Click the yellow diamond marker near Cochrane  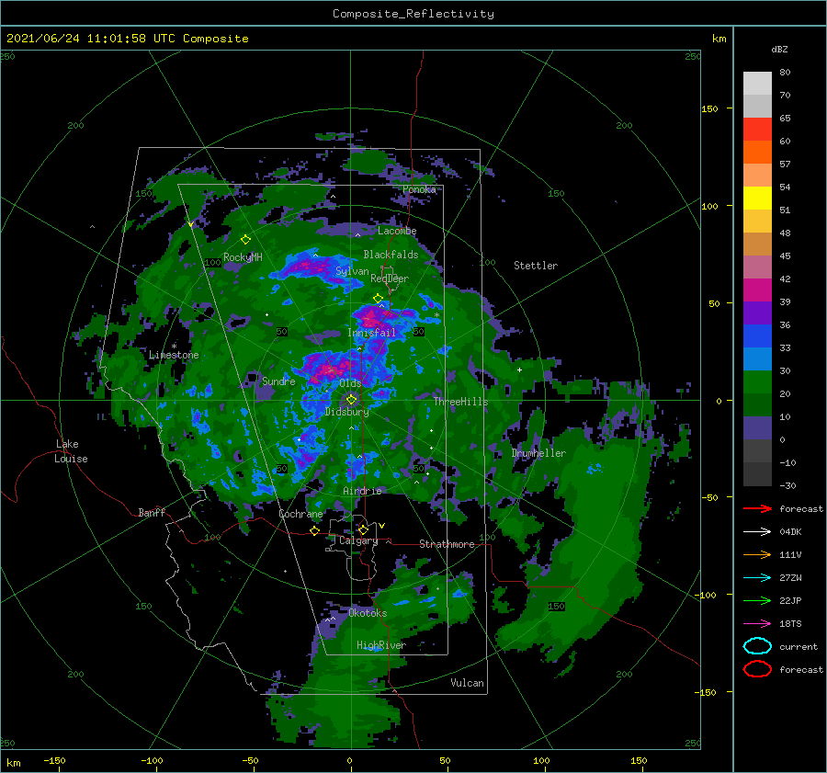[314, 530]
